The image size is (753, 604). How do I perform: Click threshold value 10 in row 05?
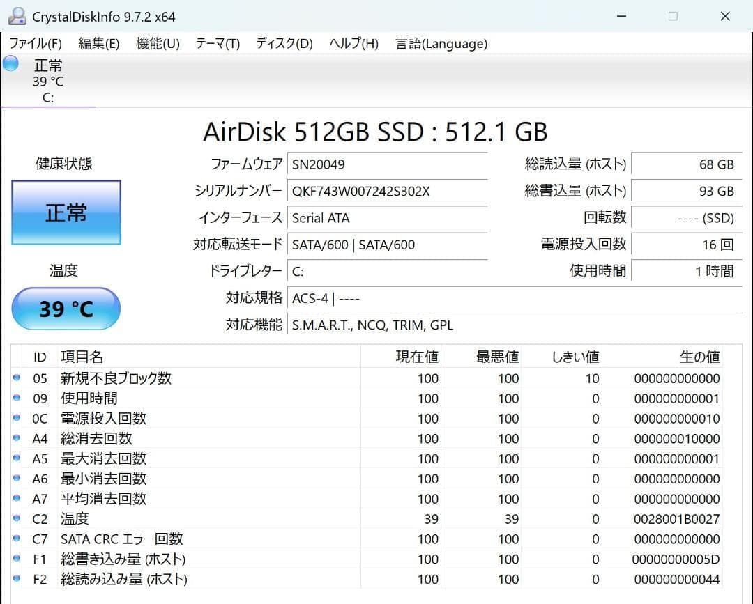(x=592, y=379)
